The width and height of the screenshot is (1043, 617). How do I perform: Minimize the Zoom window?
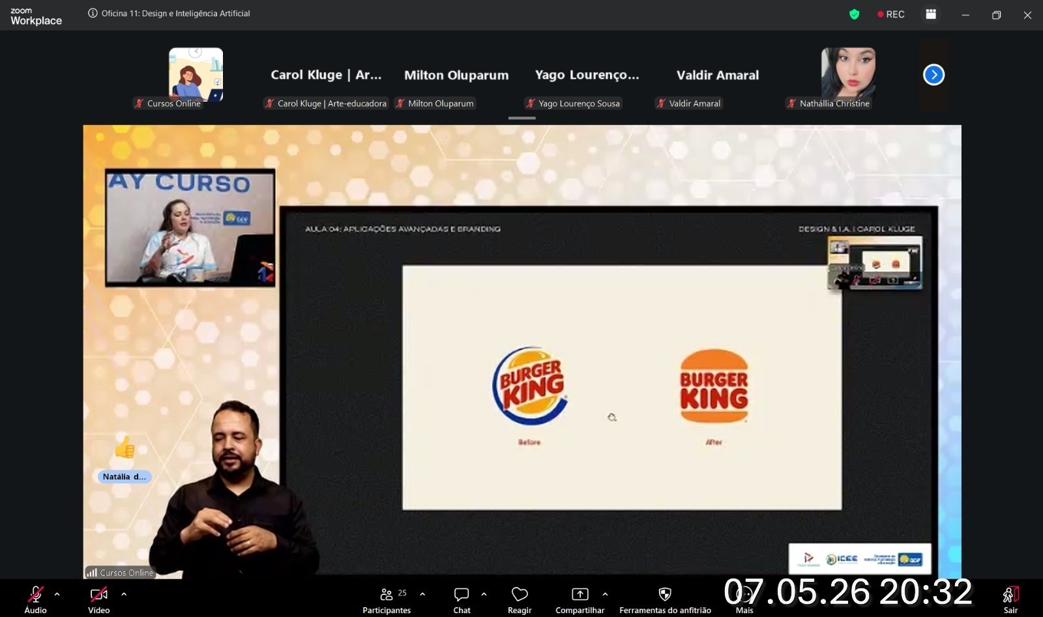click(x=965, y=15)
